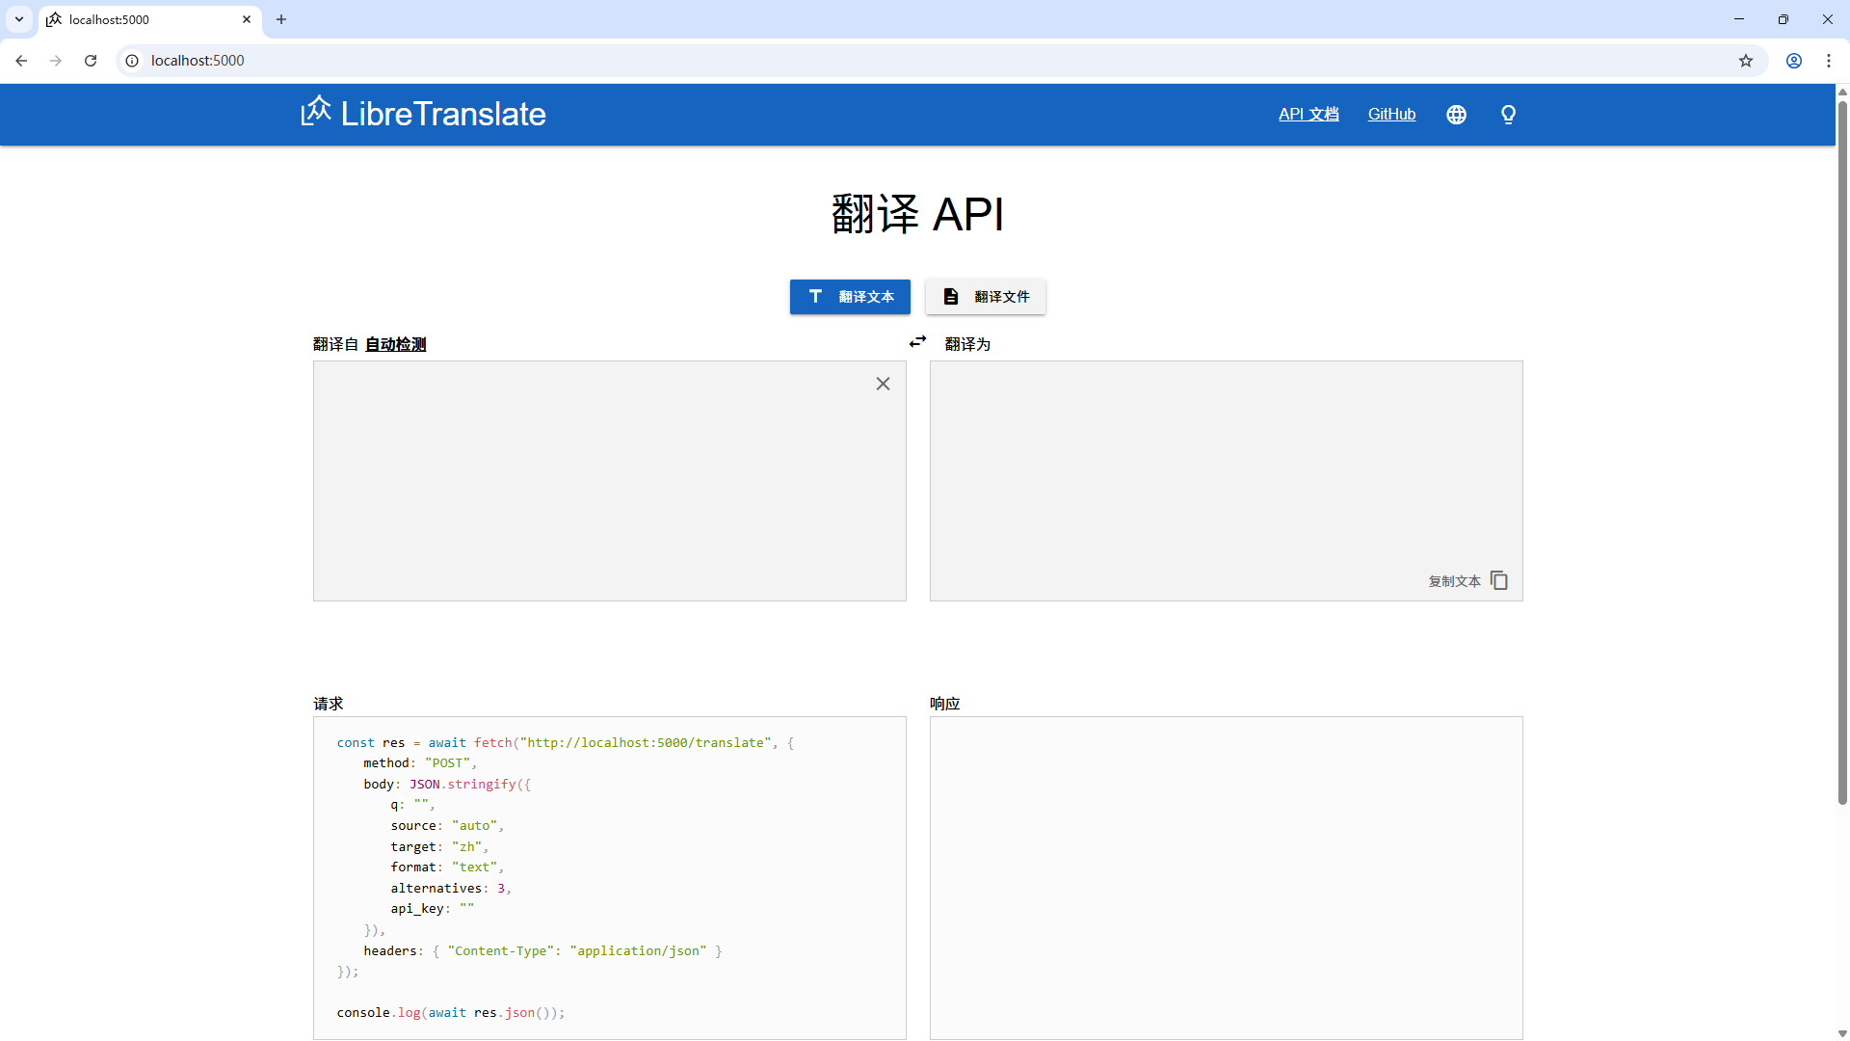The width and height of the screenshot is (1850, 1041).
Task: Click the page vertical scrollbar
Action: (1842, 453)
